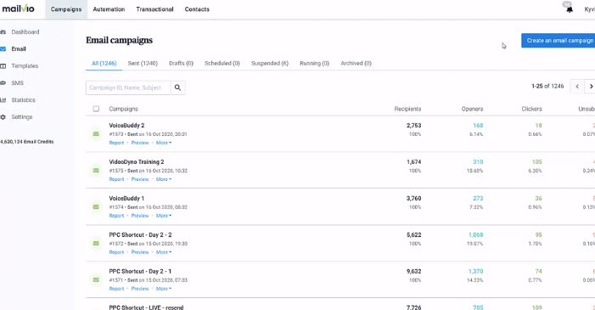This screenshot has width=595, height=310.
Task: Open Preview link for PPC Shortcut Day 2 - 2
Action: tap(140, 252)
